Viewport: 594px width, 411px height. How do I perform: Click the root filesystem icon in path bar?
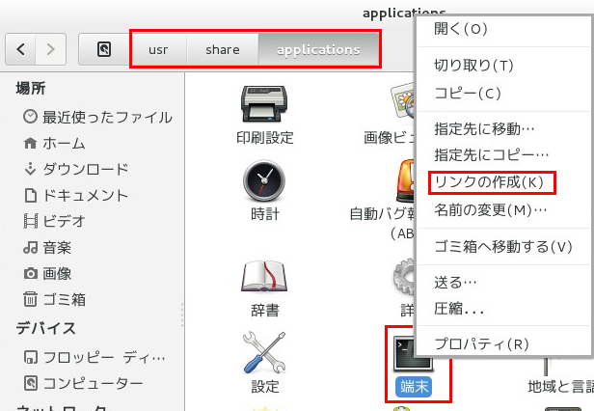pos(103,48)
